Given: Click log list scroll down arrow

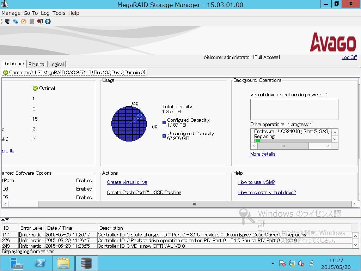Looking at the screenshot, I should coord(355,245).
